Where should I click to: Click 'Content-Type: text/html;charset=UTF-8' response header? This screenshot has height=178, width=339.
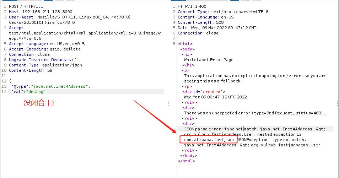click(223, 12)
